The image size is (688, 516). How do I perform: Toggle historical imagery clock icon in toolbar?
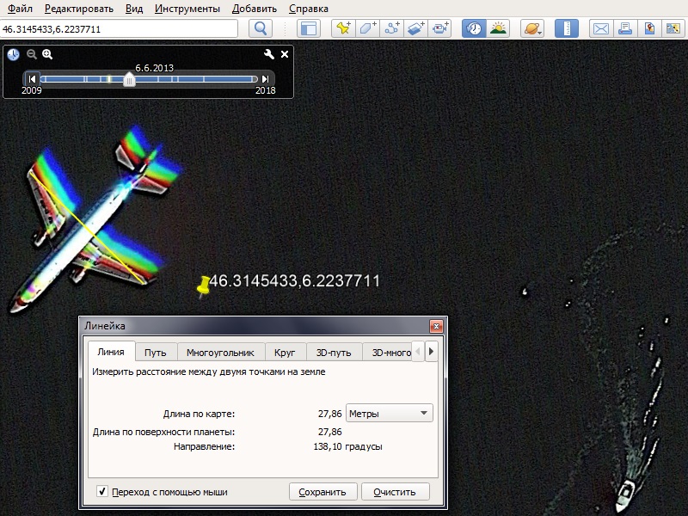click(474, 29)
